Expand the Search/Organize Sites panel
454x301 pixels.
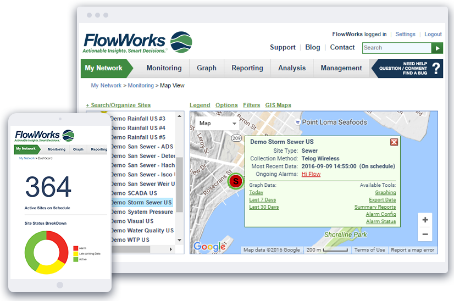(x=118, y=105)
